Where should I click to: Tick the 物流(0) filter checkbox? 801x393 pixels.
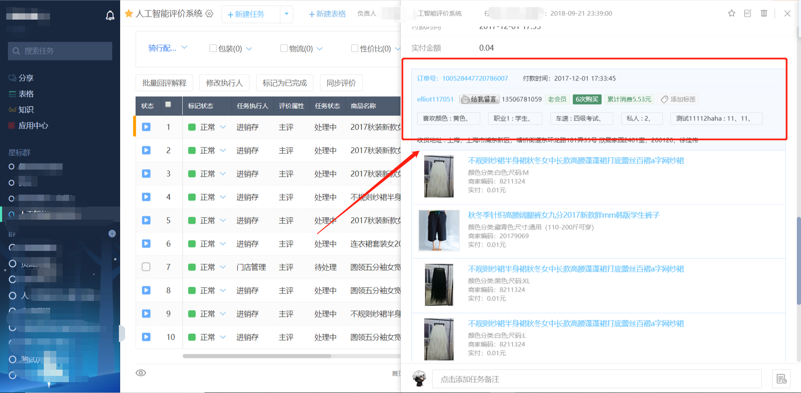click(x=284, y=48)
